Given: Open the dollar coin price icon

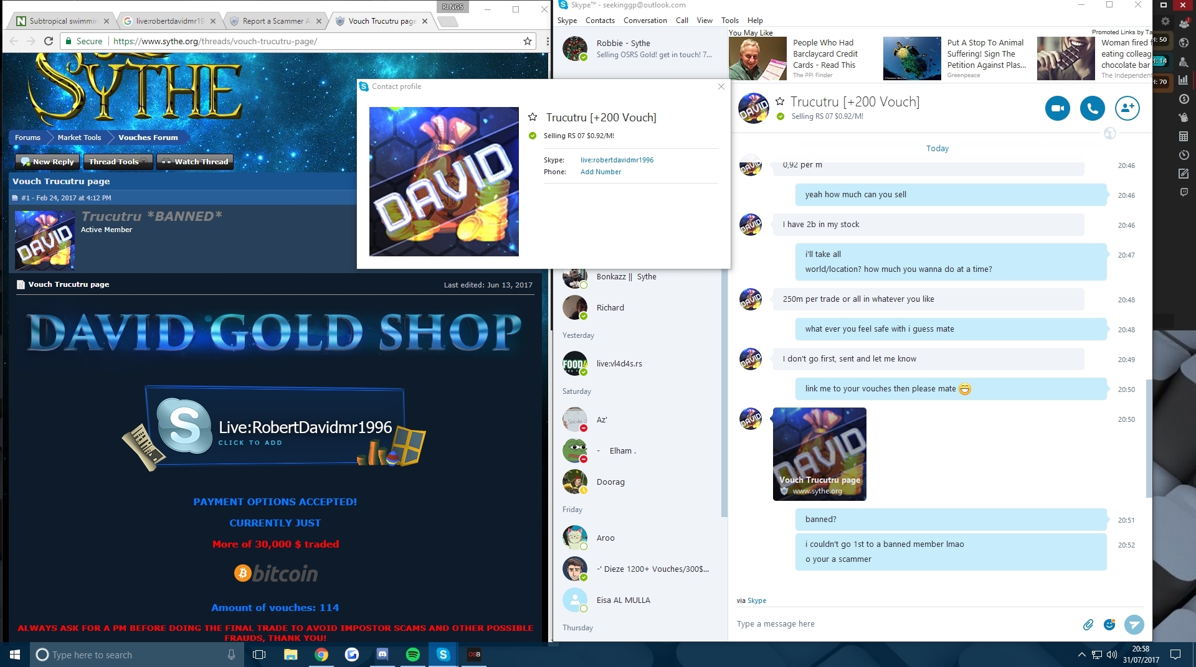Looking at the screenshot, I should [1184, 98].
